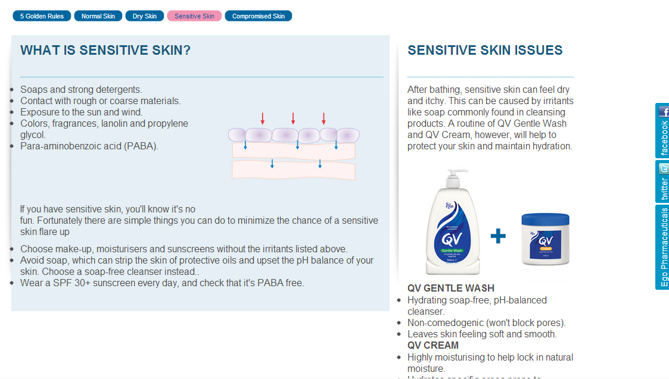Open the Normal Skin section
Viewport: 669px width, 379px height.
coord(98,15)
